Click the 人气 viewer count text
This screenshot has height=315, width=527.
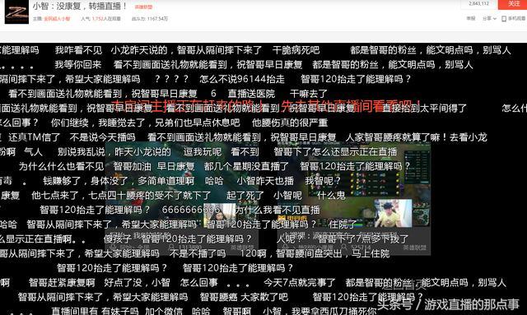(100, 19)
